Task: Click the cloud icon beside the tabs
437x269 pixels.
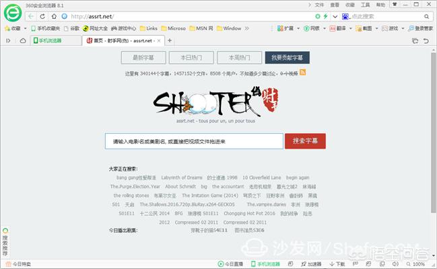Action: [23, 40]
